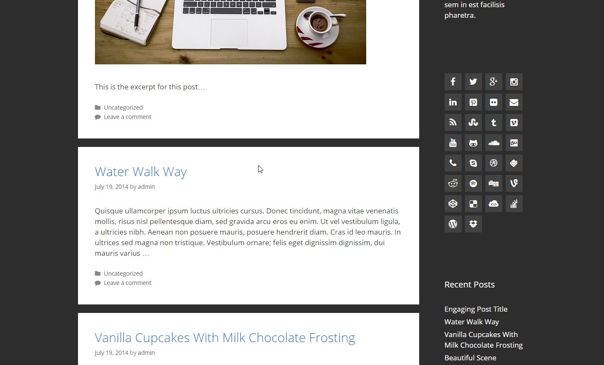Viewport: 604px width, 365px height.
Task: Open the Facebook social icon
Action: click(x=453, y=82)
